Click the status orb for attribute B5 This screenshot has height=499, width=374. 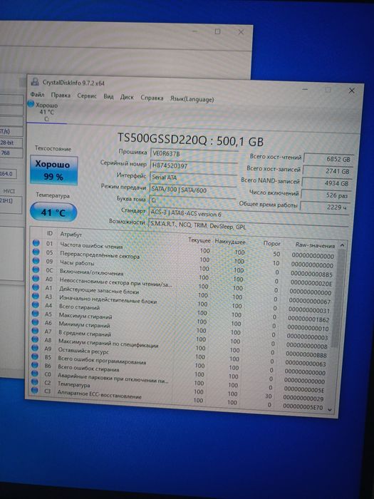35,358
